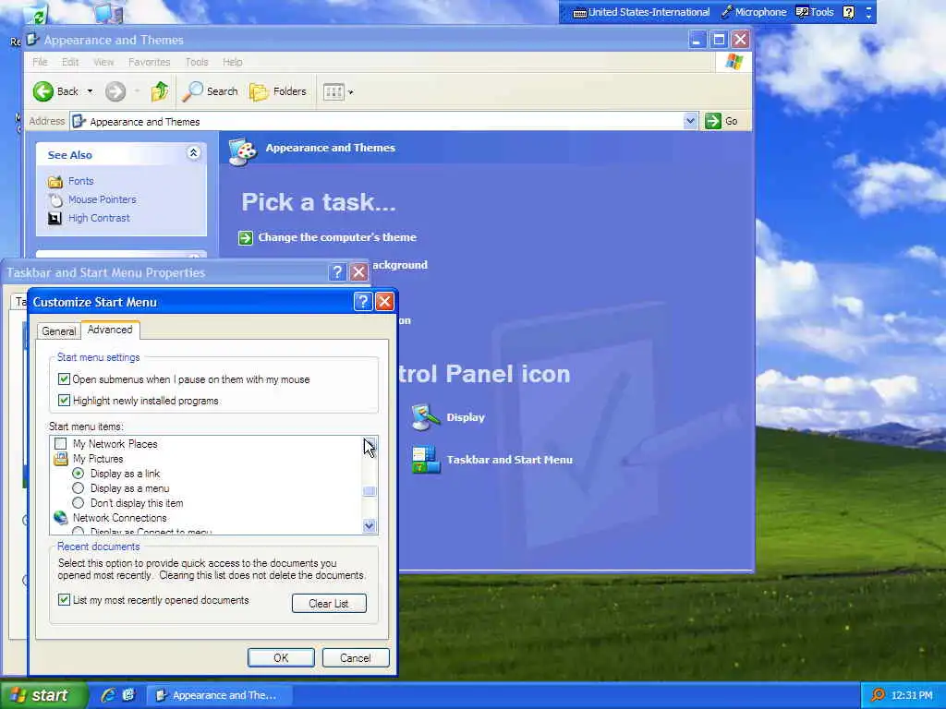Click the arrow icon beside Change the computer's theme
This screenshot has height=709, width=946.
click(x=246, y=237)
